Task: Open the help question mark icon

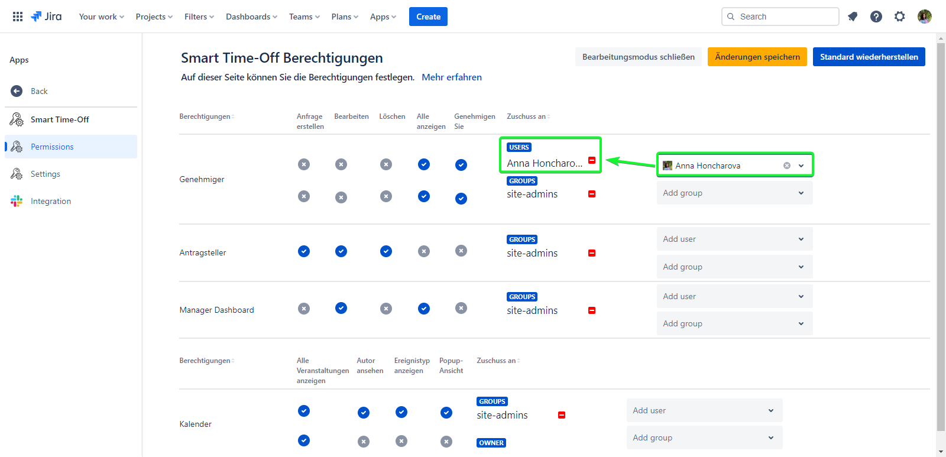Action: click(x=876, y=17)
